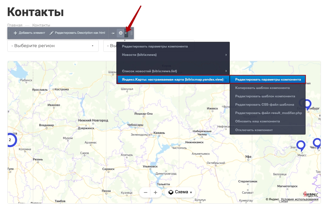Expand arrow next to Новости (bitrix:news)
Viewport: 327px width, 211px height.
[x=226, y=55]
